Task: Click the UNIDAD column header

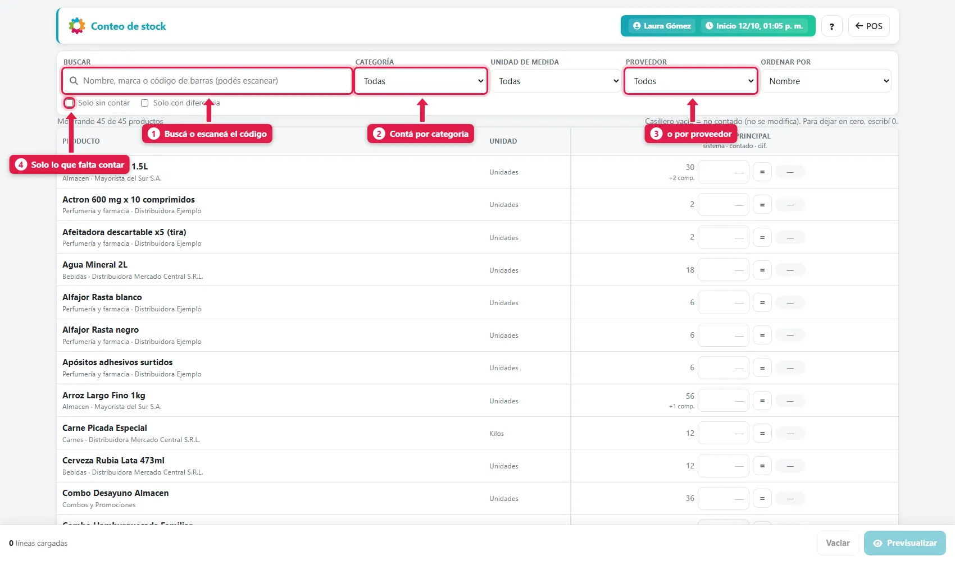Action: point(503,141)
